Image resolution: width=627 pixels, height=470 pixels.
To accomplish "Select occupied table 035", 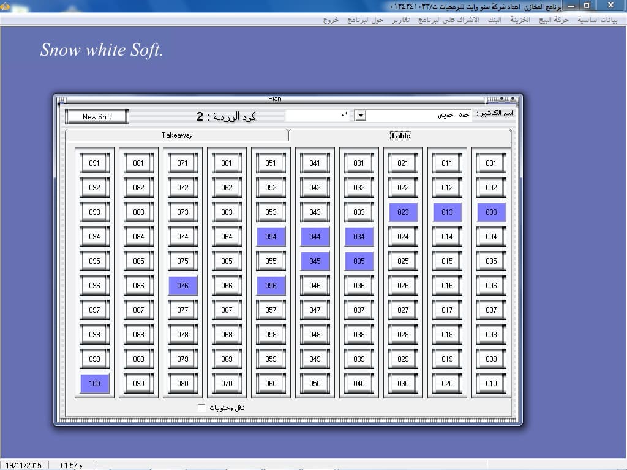I will point(359,261).
